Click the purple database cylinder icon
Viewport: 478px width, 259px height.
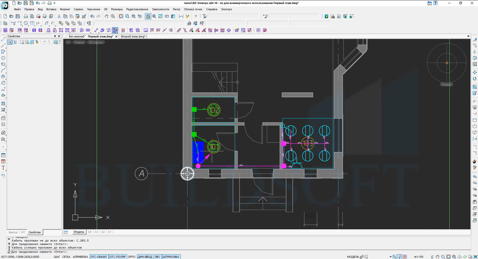point(34,30)
